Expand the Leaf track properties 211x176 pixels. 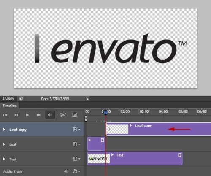pyautogui.click(x=4, y=144)
